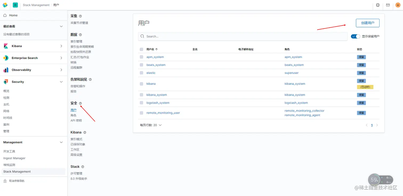Click the help icon next to Kibana section
Screen dimensions: 403x196
point(85,132)
